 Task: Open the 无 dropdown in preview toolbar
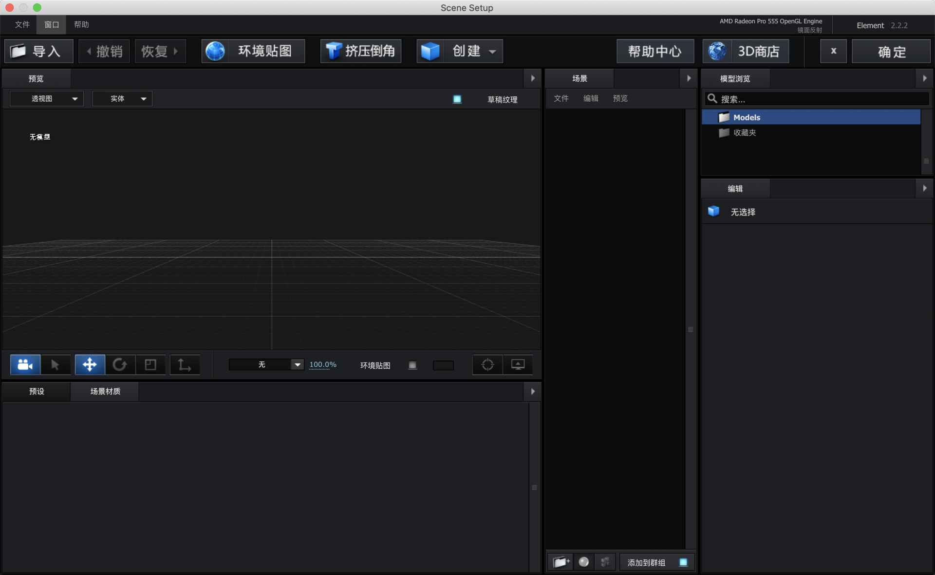pos(266,365)
